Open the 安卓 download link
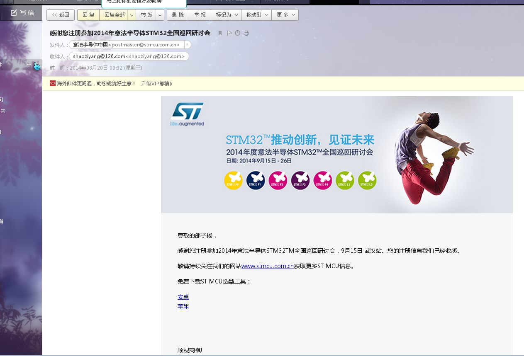This screenshot has width=524, height=356. 183,297
